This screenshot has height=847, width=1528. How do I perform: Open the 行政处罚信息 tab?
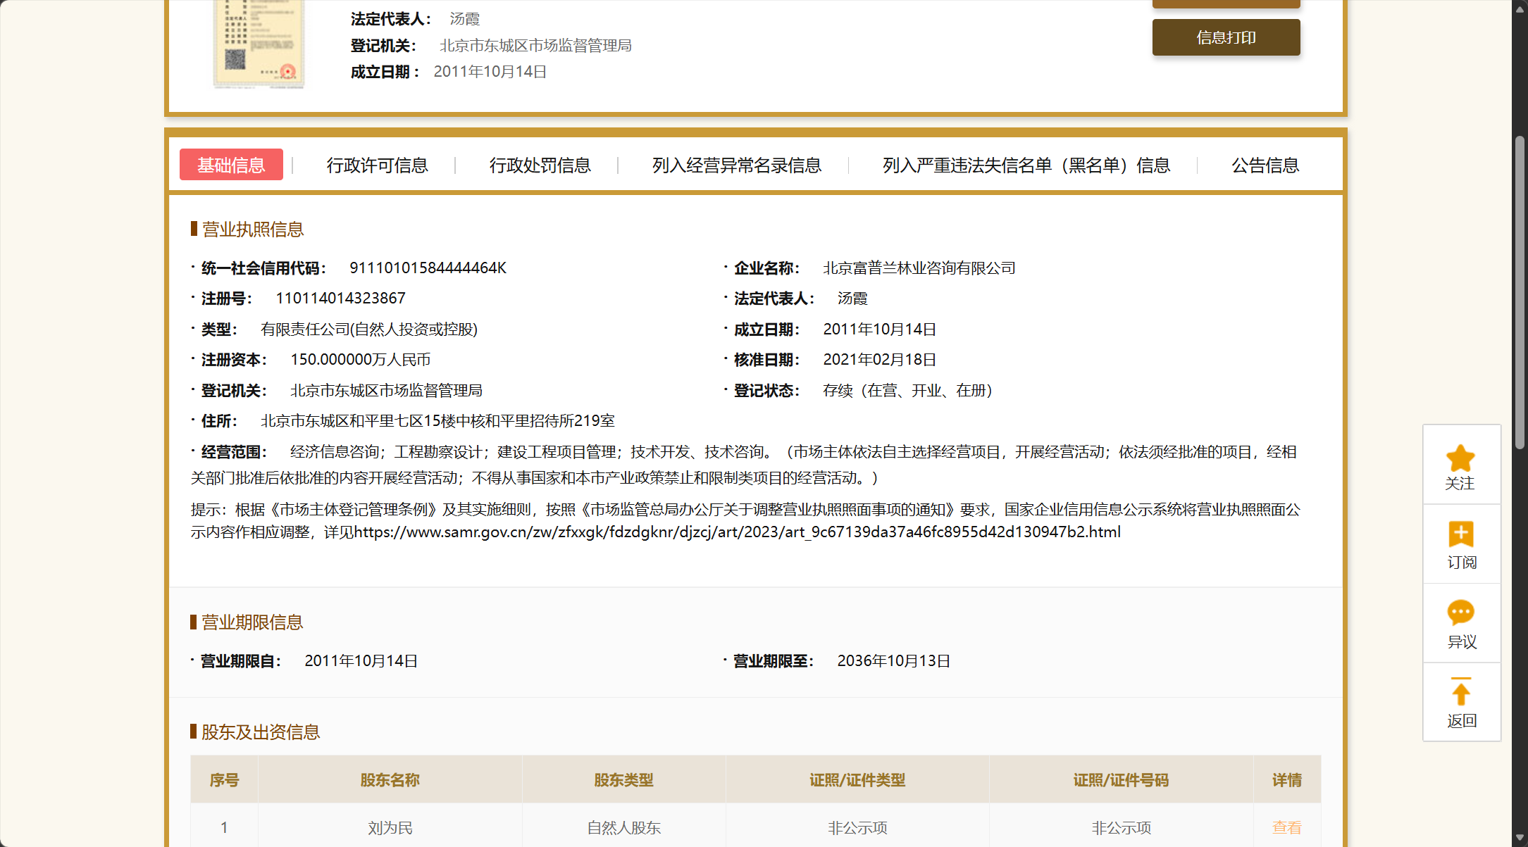point(540,165)
